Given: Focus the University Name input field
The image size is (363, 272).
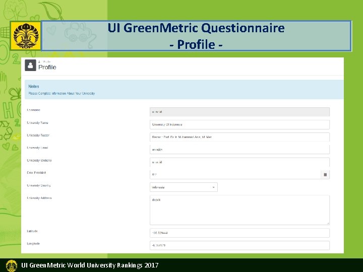Looking at the screenshot, I should pyautogui.click(x=239, y=124).
